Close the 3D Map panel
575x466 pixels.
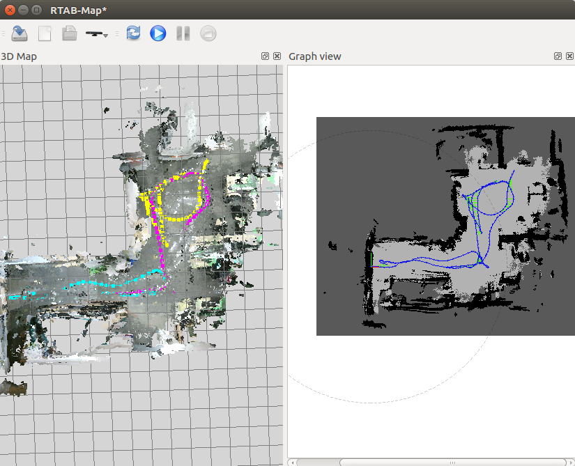(x=277, y=56)
